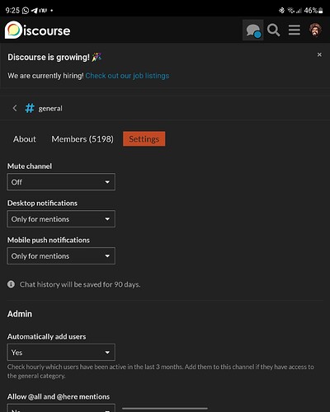The image size is (330, 412).
Task: Click the chat history info icon
Action: pos(11,284)
